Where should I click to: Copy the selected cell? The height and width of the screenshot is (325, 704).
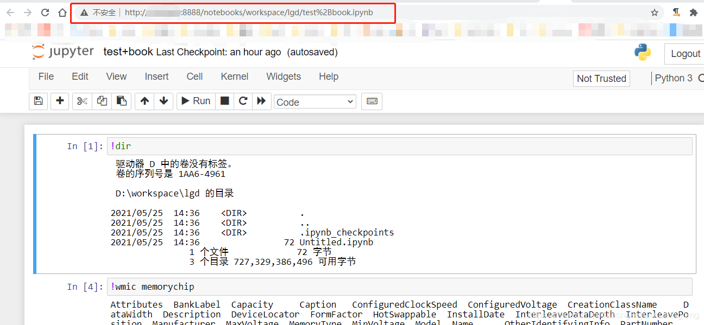(102, 101)
